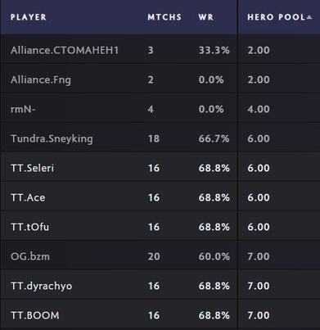
Task: Click the Hero Pool sort arrow icon
Action: pyautogui.click(x=309, y=17)
